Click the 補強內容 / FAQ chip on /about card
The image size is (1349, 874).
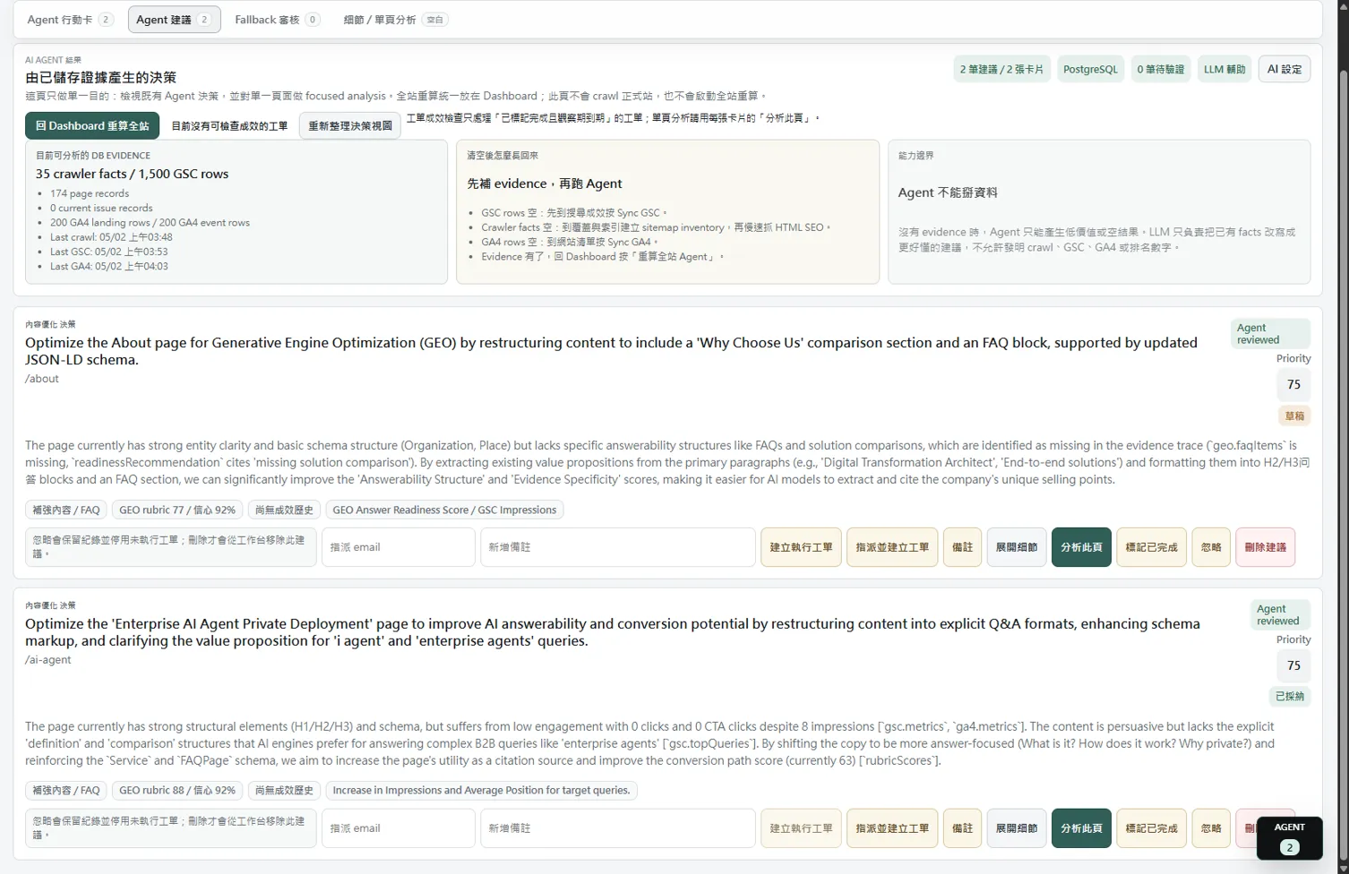point(66,510)
